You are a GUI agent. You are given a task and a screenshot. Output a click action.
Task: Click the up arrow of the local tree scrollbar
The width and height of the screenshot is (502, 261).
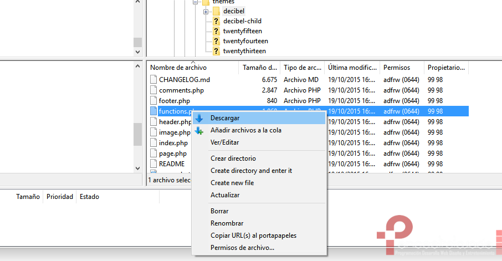click(137, 2)
